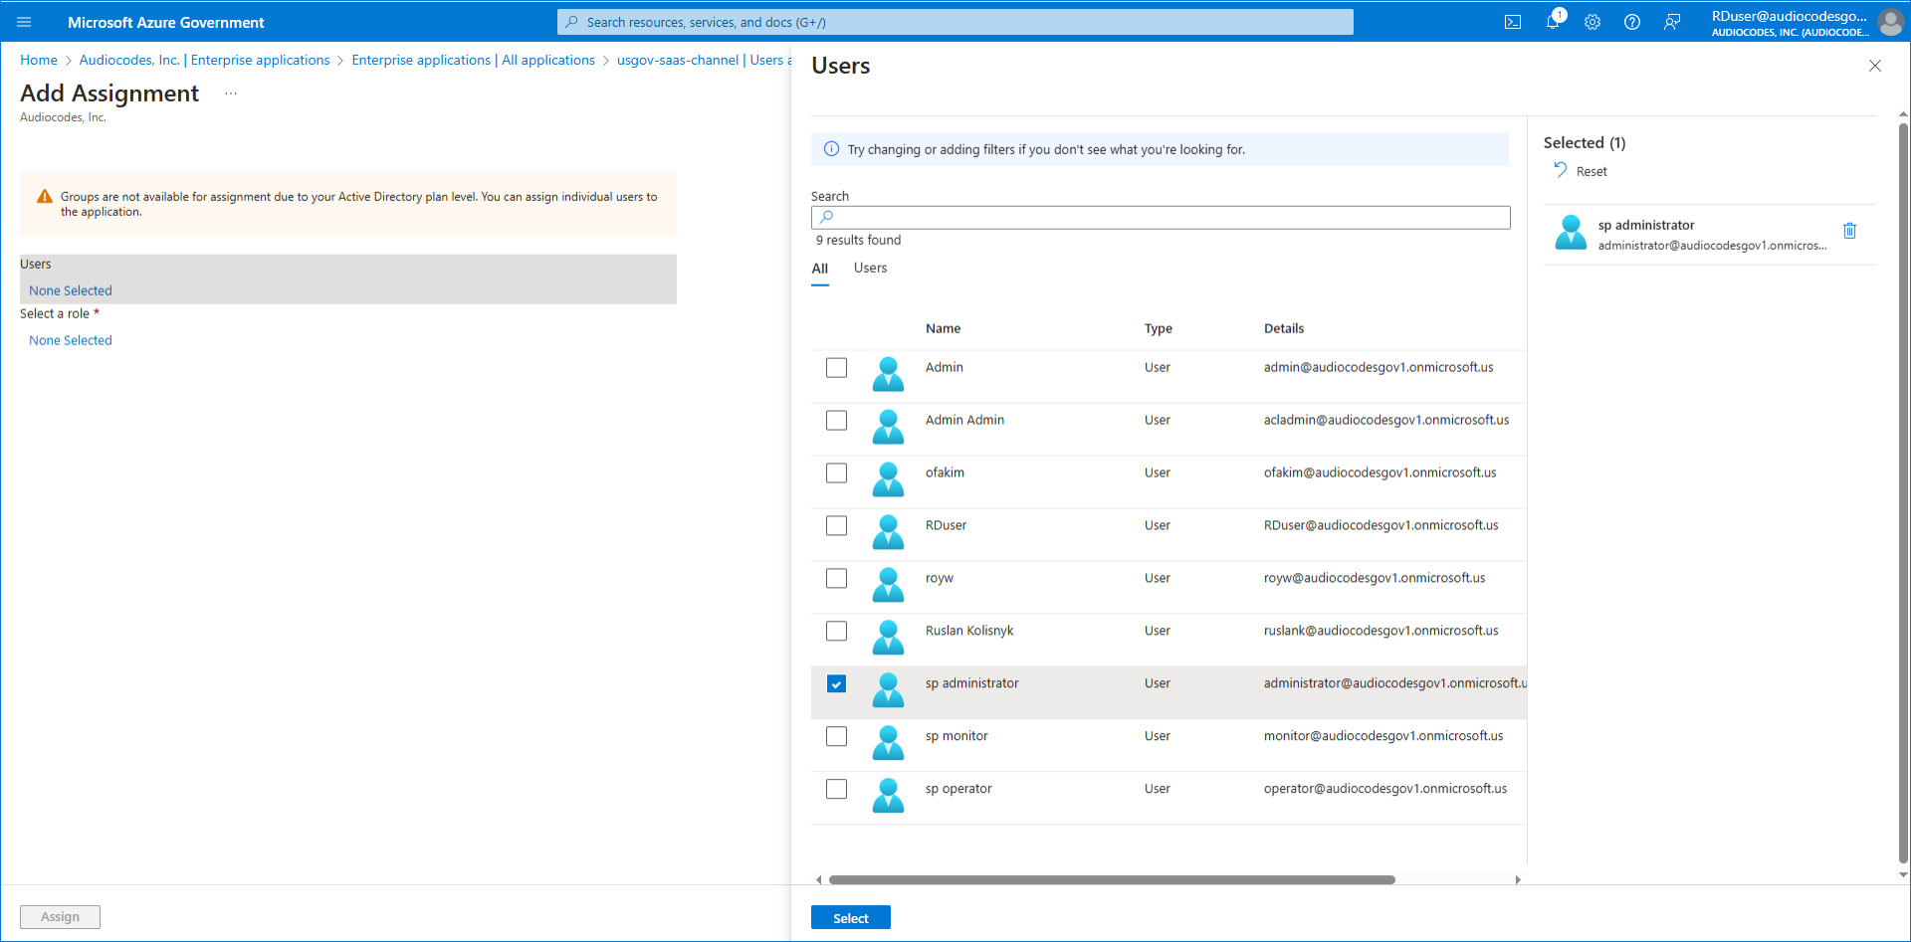Open portal settings gear icon

point(1592,22)
